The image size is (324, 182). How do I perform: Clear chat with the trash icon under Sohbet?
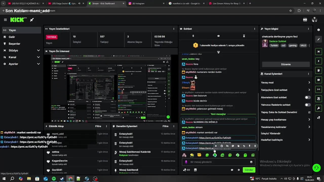point(193,36)
